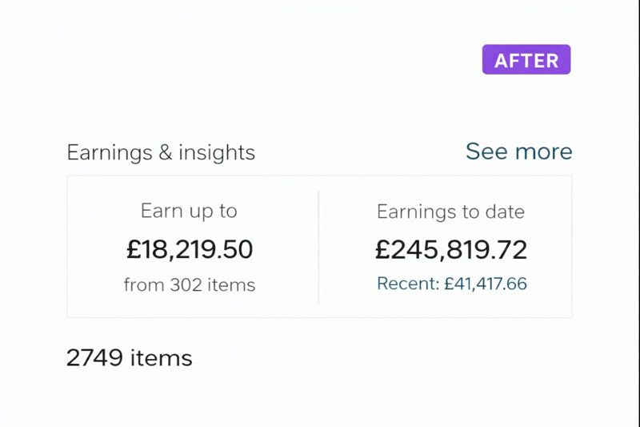This screenshot has width=640, height=427.
Task: Click the See more link
Action: pos(518,151)
